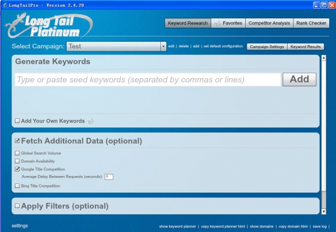The width and height of the screenshot is (336, 232).
Task: Click the Average Delay Between Requests label
Action: (x=62, y=176)
